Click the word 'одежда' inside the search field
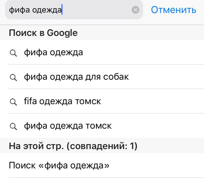This screenshot has height=185, width=204. pos(47,10)
